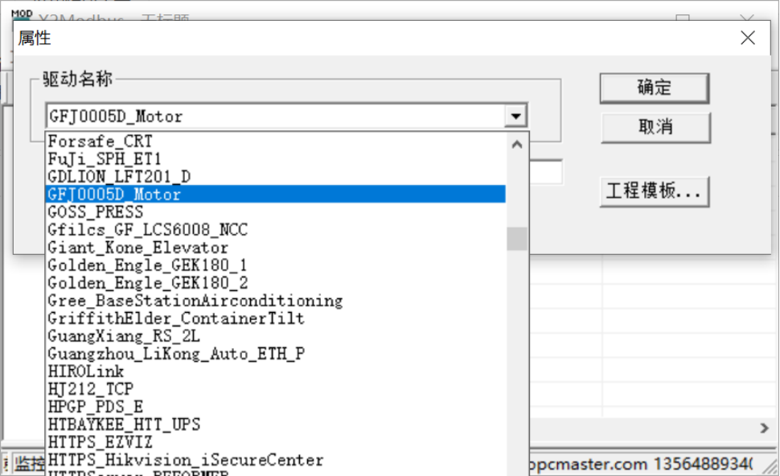Screen dimensions: 780x476
Task: Select FuJi_SPH_ET1 driver entry
Action: [276, 159]
